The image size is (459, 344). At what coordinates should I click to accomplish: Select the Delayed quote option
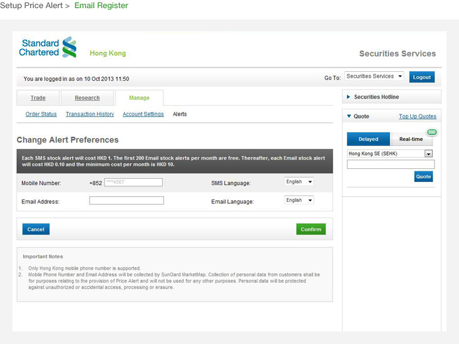(x=368, y=139)
